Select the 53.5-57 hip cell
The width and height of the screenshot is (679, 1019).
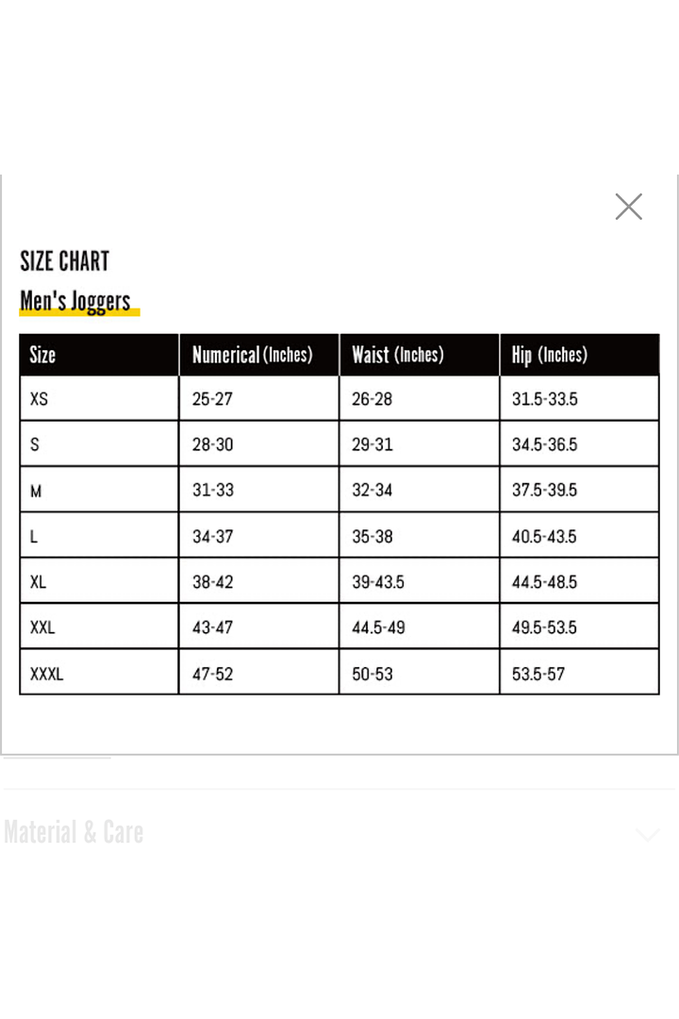(538, 674)
